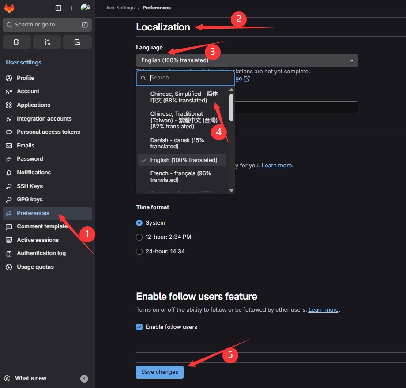
Task: Click the Comment templates icon
Action: (9, 226)
